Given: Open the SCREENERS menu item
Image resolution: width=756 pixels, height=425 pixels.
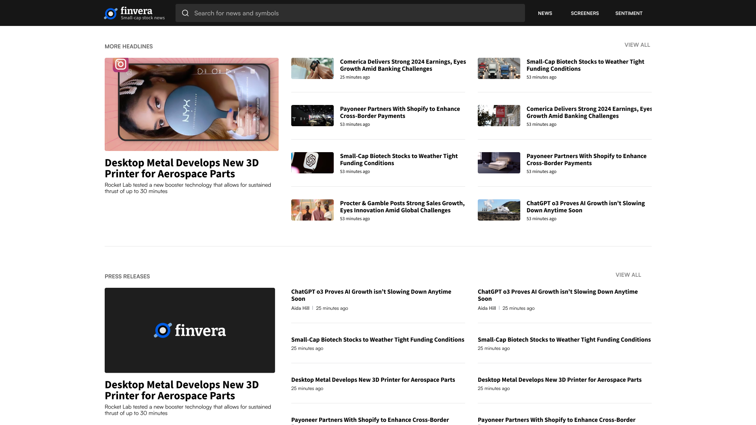Looking at the screenshot, I should pos(584,13).
